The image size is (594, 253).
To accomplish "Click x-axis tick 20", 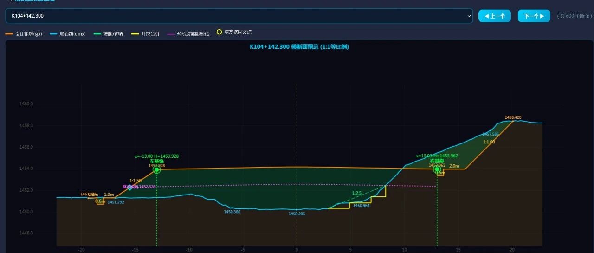I will point(512,250).
